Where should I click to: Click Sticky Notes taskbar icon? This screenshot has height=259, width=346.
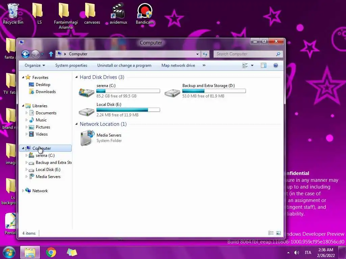[72, 253]
